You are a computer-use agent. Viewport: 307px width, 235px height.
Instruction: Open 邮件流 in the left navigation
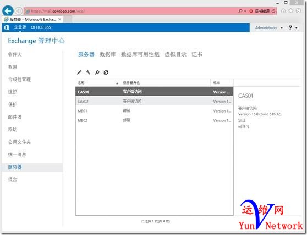(x=15, y=117)
